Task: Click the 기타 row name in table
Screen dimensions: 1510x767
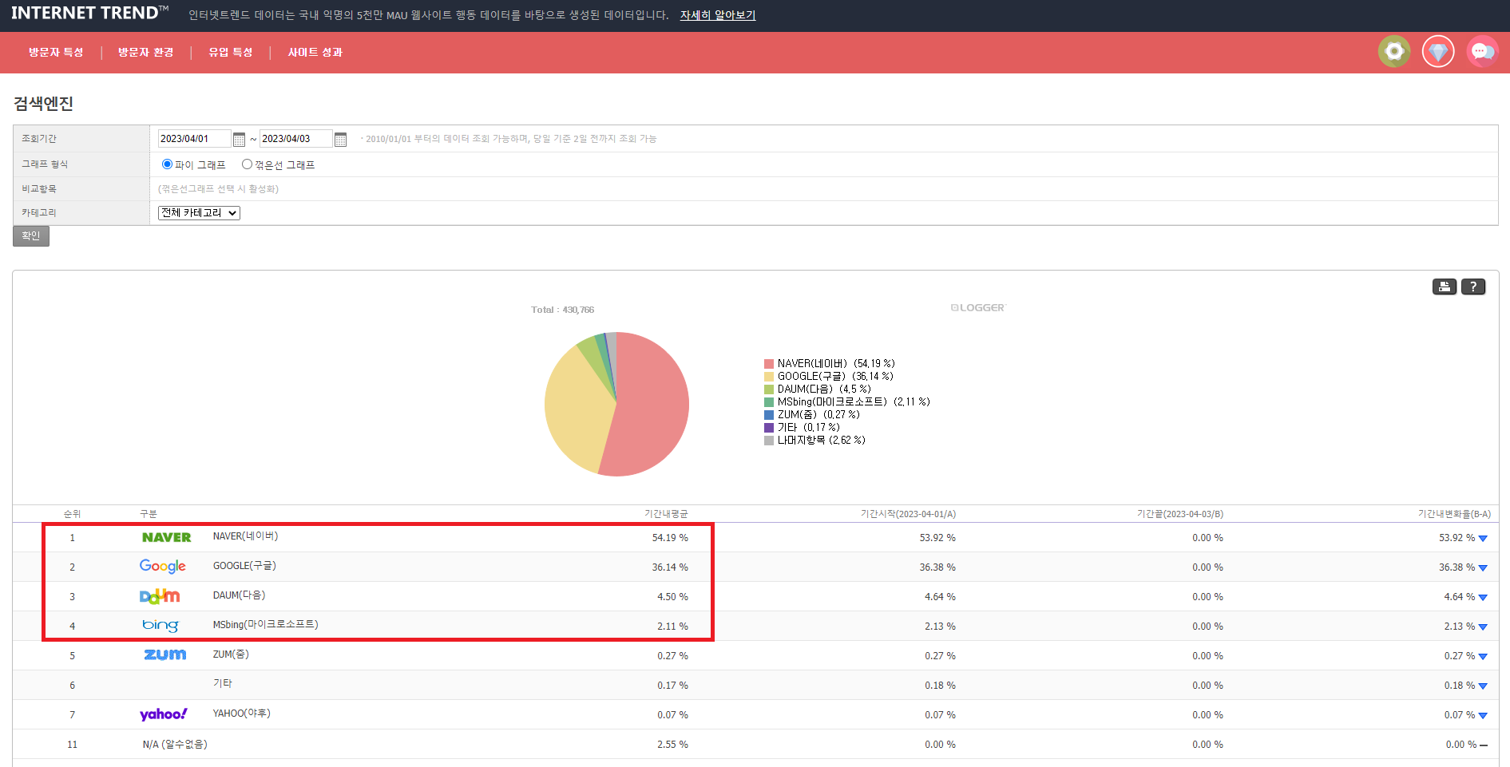Action: pos(222,684)
